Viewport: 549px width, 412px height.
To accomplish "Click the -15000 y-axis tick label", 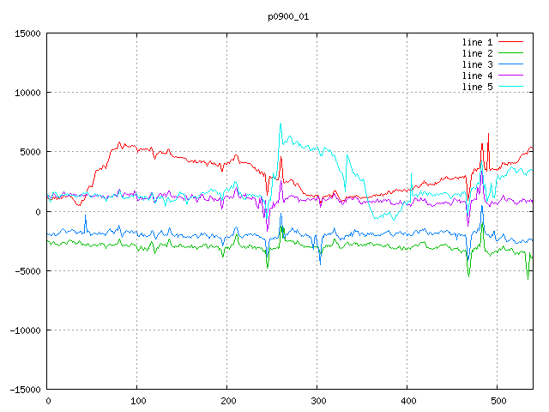I will [x=25, y=389].
